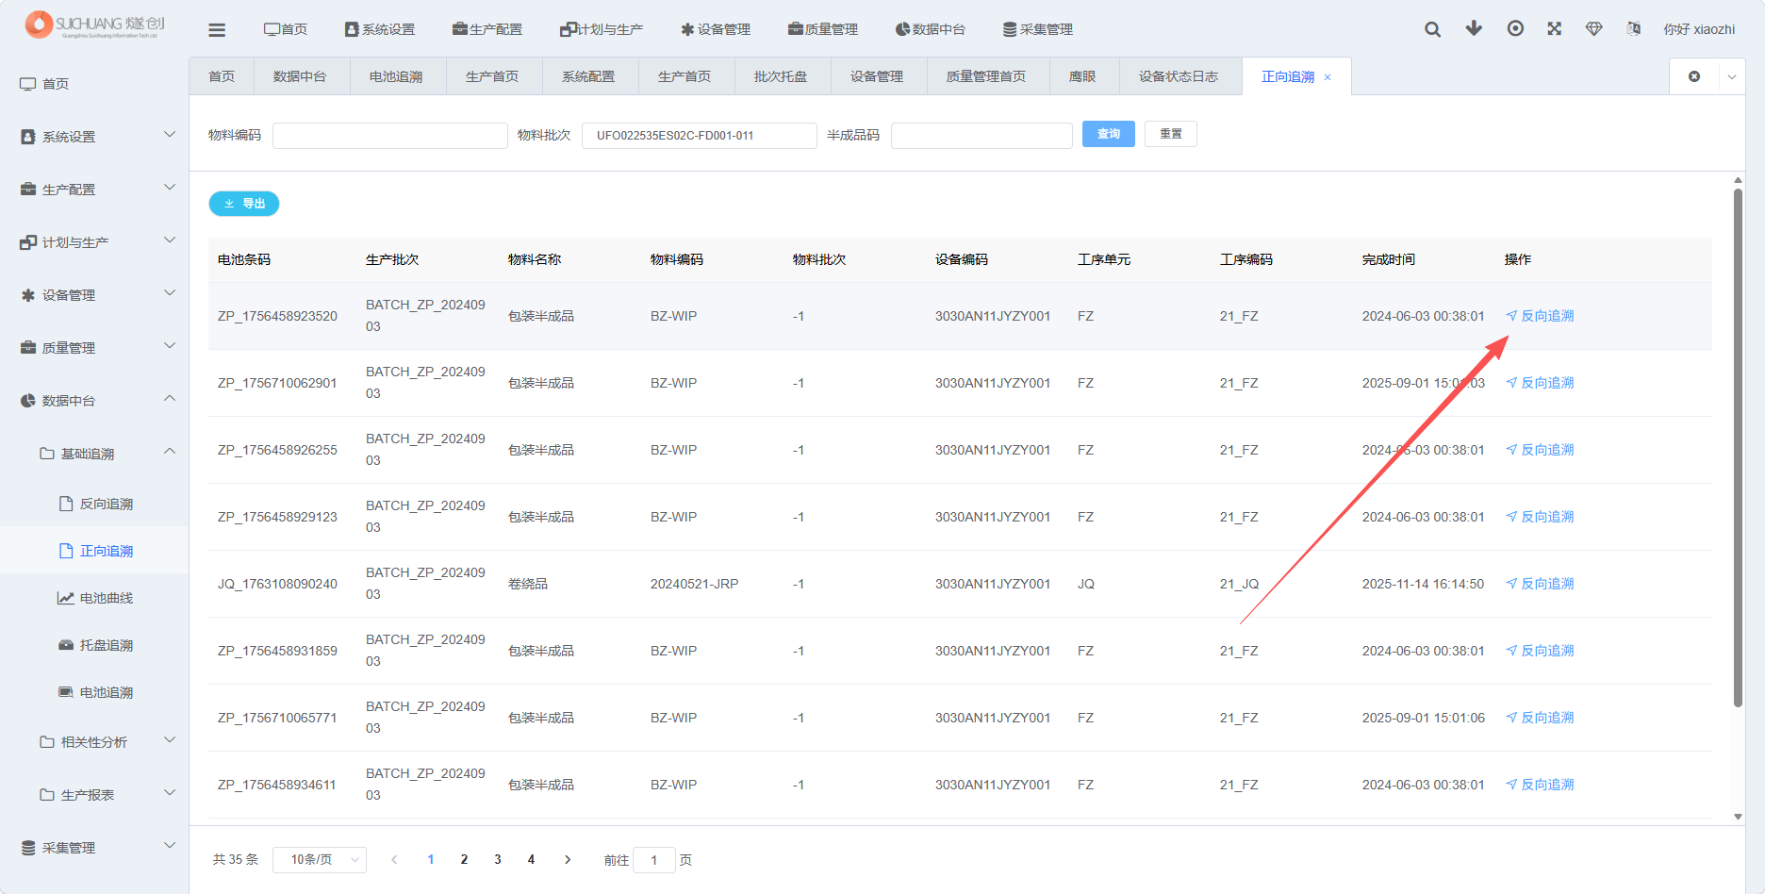This screenshot has width=1765, height=894.
Task: Open the tab list dropdown chevron
Action: 1732,77
